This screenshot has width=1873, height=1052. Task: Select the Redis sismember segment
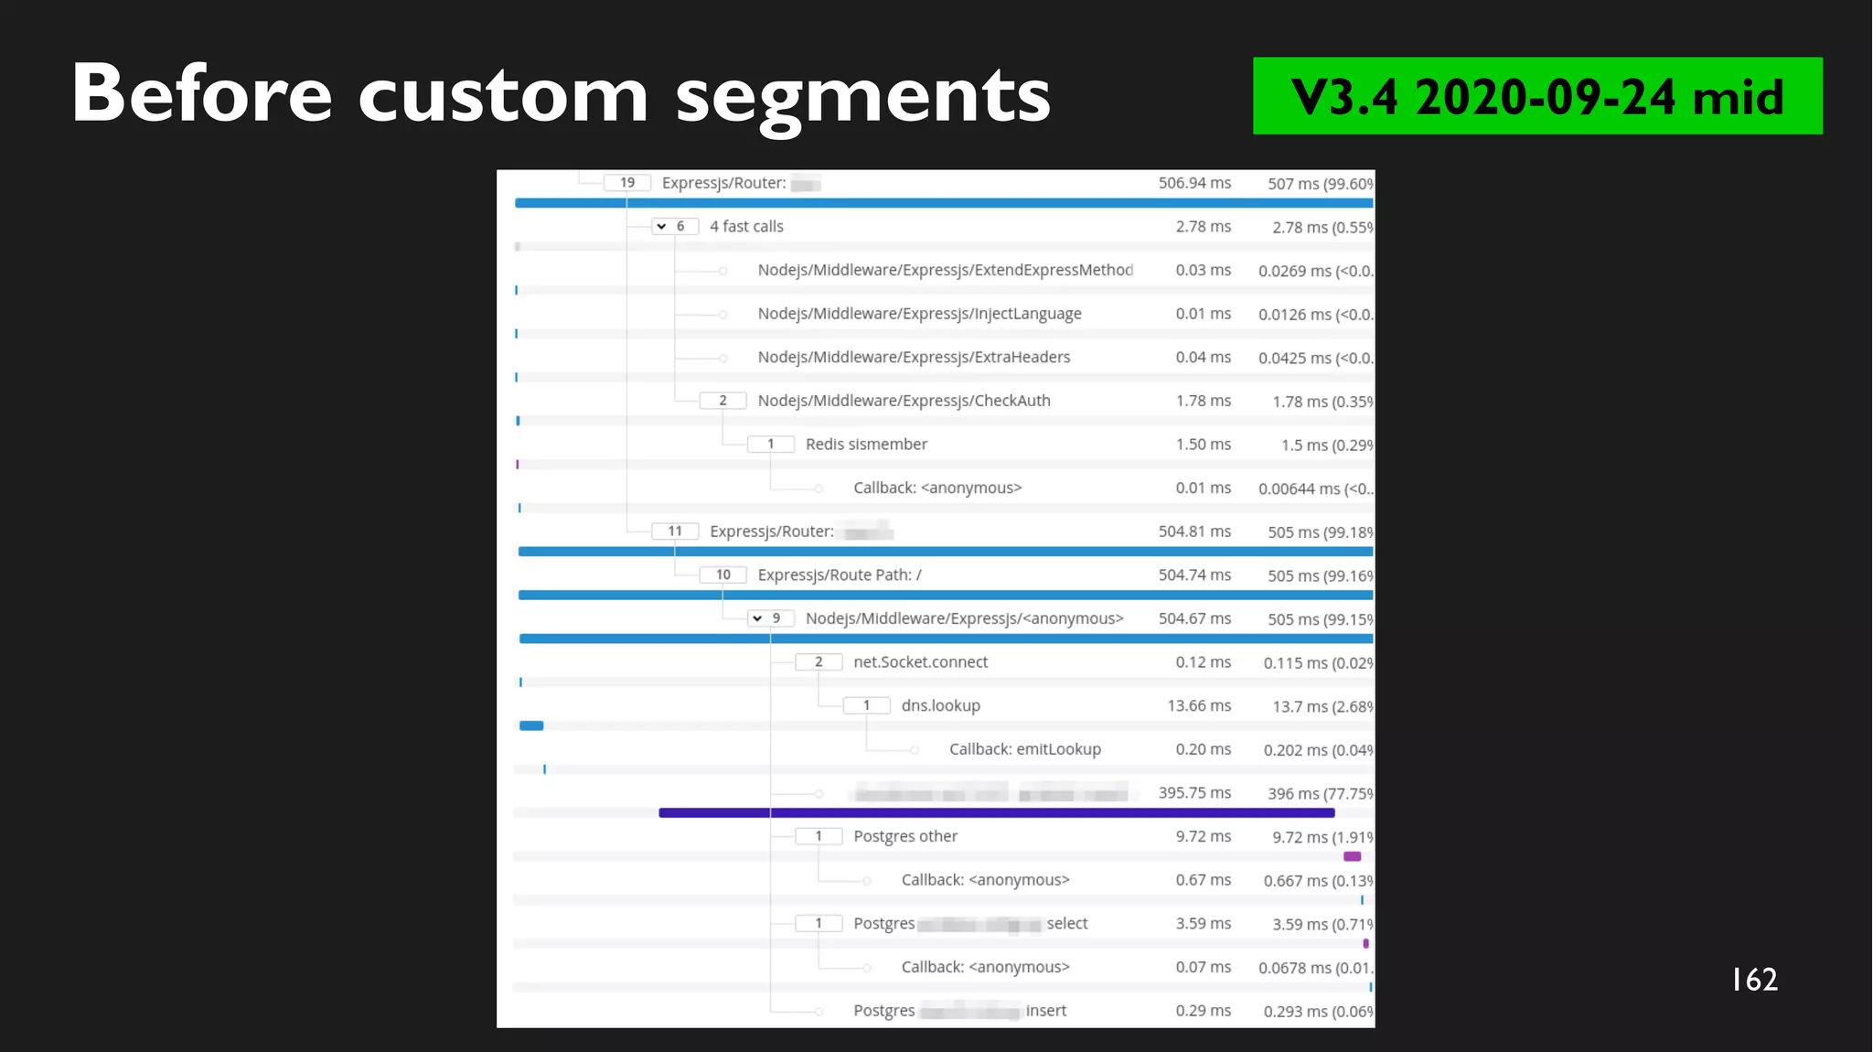pos(866,444)
